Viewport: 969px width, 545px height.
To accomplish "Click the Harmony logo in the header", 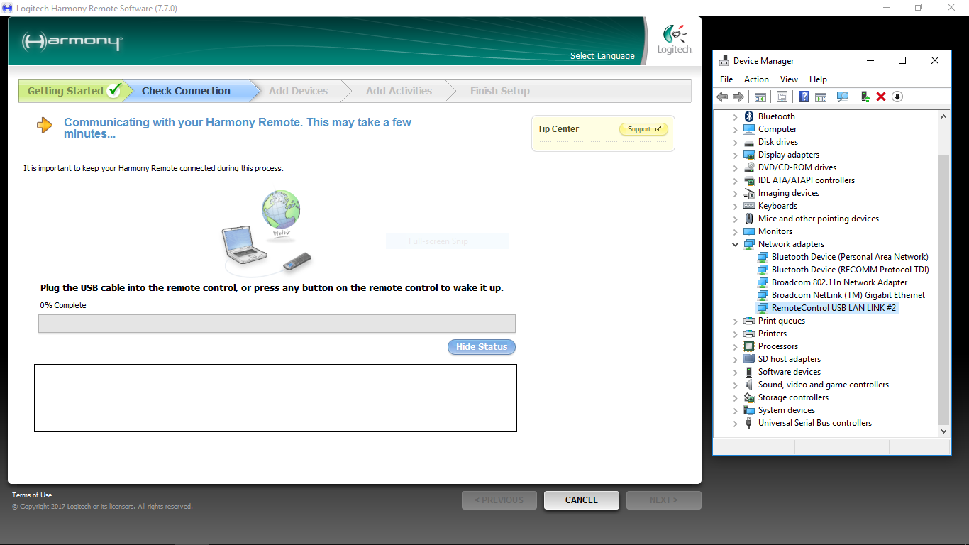I will (x=72, y=41).
